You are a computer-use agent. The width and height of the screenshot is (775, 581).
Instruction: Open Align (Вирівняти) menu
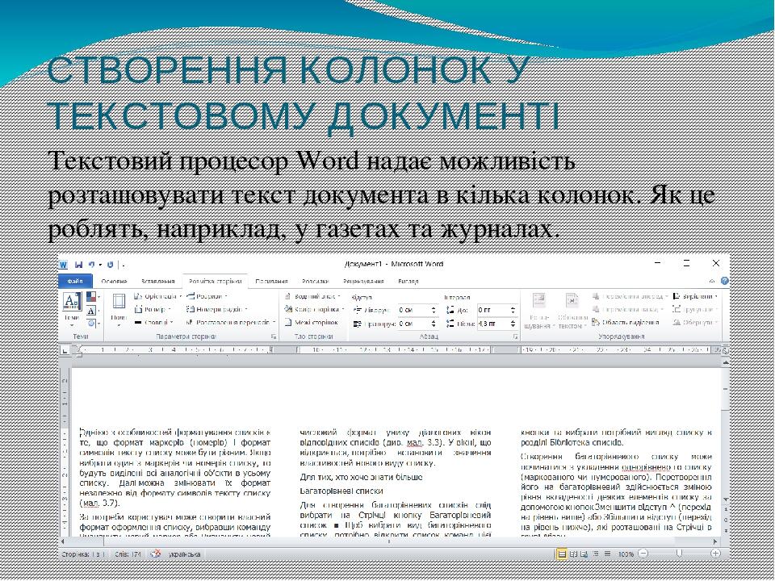click(x=695, y=296)
